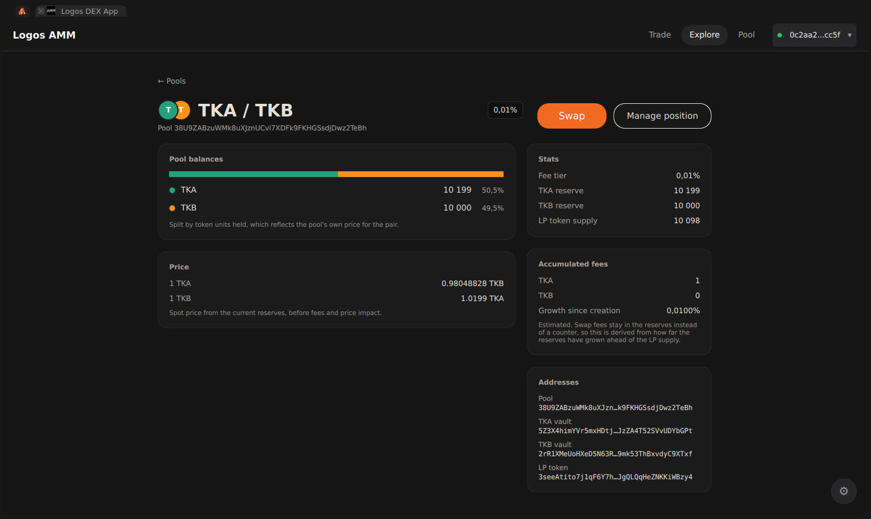Select the Logos DEX App tab title
The height and width of the screenshot is (519, 871).
click(89, 11)
